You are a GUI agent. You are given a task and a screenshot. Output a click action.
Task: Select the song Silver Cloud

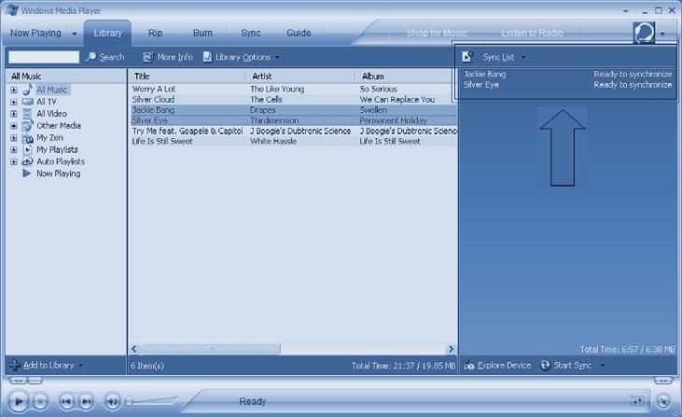(x=153, y=99)
